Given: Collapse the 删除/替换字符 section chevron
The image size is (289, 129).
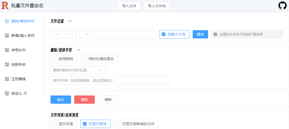Looking at the screenshot, I should [x=79, y=50].
